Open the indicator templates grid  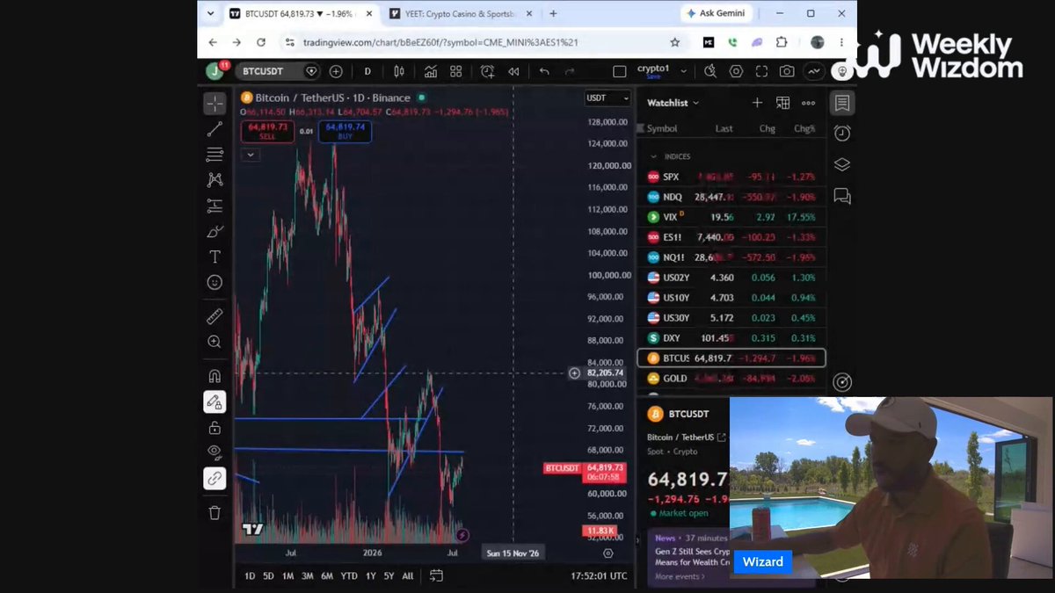(456, 71)
